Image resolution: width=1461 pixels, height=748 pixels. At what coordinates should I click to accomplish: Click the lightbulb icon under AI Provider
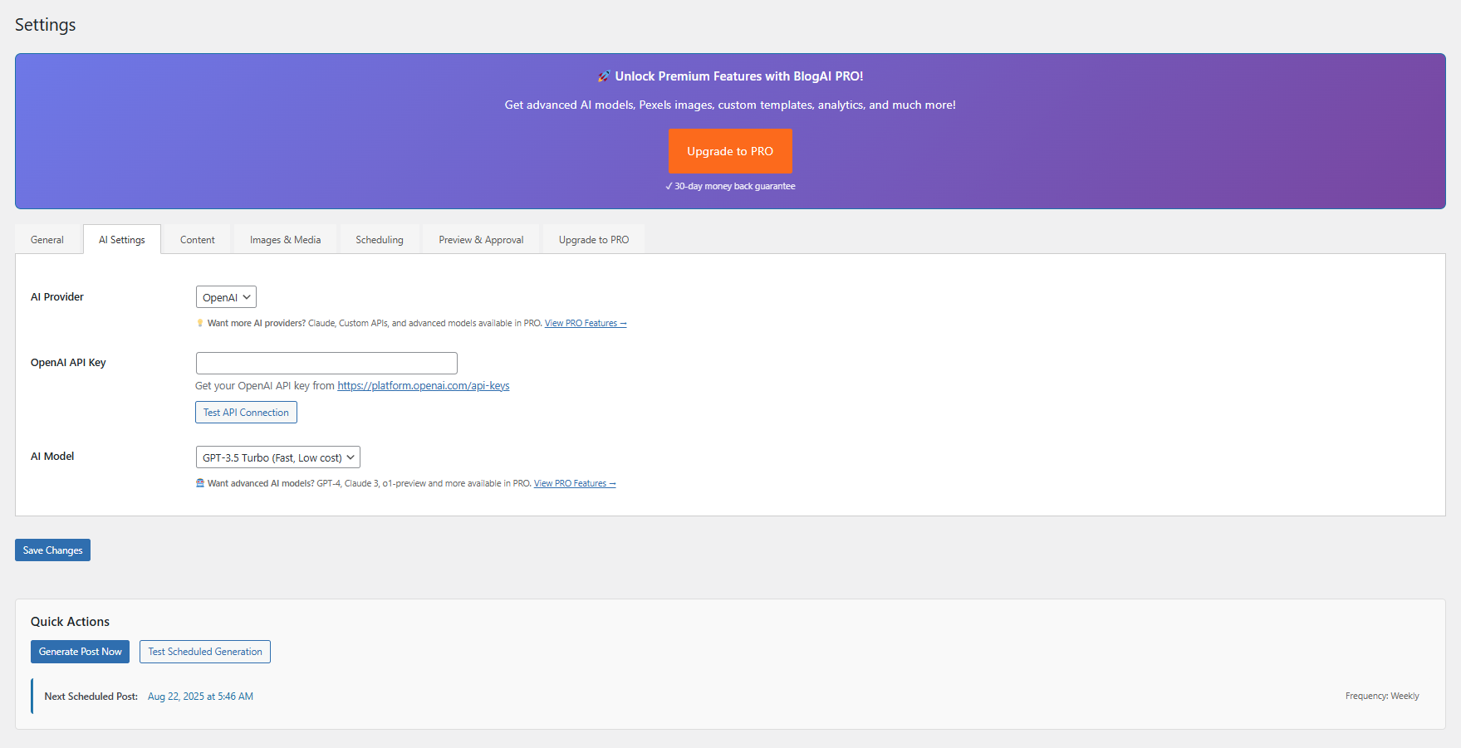tap(200, 323)
